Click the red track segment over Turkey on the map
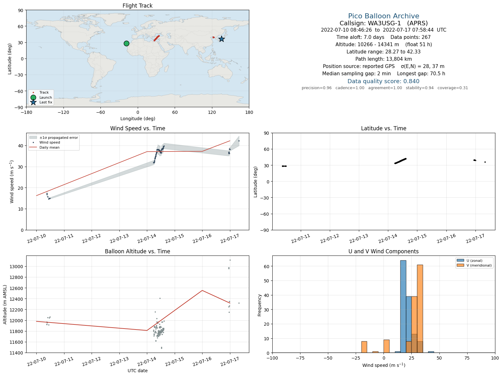The height and width of the screenshot is (376, 502). [x=156, y=38]
